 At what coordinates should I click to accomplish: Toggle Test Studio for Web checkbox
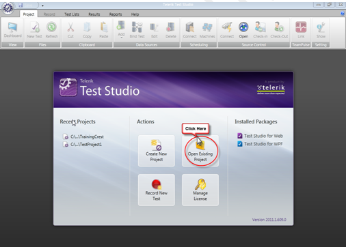point(240,136)
